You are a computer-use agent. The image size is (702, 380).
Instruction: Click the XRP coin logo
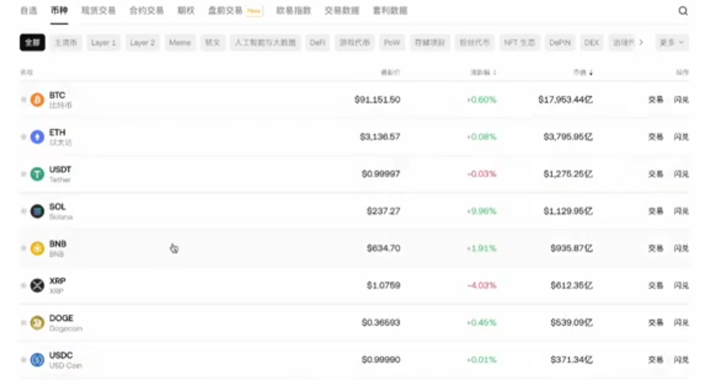coord(37,285)
